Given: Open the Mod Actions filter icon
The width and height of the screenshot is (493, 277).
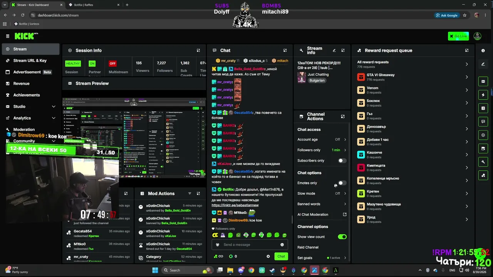Looking at the screenshot, I should [x=189, y=194].
